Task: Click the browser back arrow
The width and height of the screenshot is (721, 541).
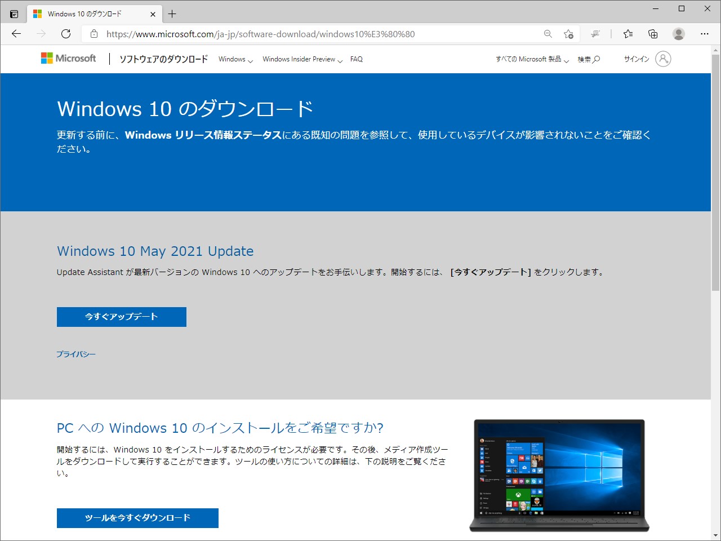Action: 16,34
